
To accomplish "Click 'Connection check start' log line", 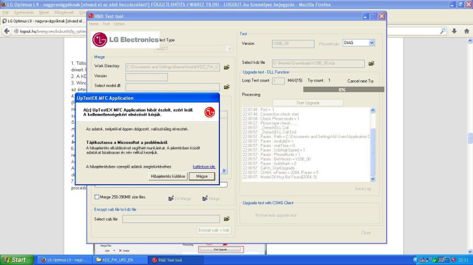I will point(271,114).
